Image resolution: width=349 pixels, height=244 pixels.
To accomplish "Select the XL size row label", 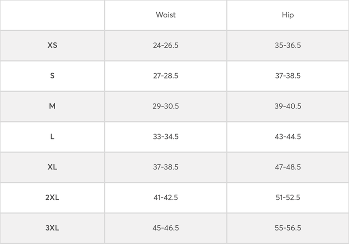I will pyautogui.click(x=52, y=167).
